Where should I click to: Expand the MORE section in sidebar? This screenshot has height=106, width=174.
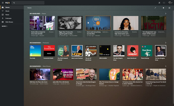(5, 26)
